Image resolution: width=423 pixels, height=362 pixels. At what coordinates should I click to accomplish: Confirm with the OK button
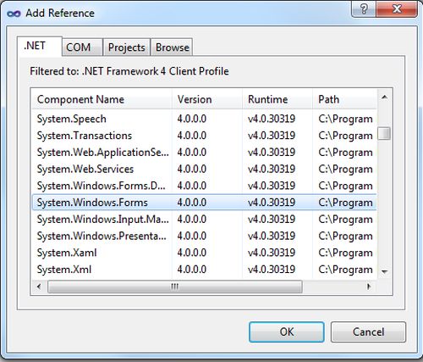287,331
